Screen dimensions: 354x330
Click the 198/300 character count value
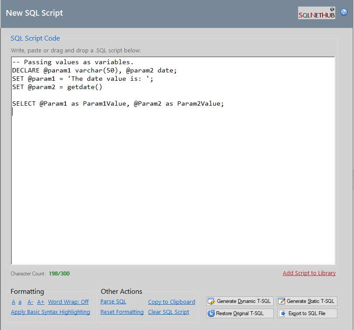pyautogui.click(x=59, y=274)
